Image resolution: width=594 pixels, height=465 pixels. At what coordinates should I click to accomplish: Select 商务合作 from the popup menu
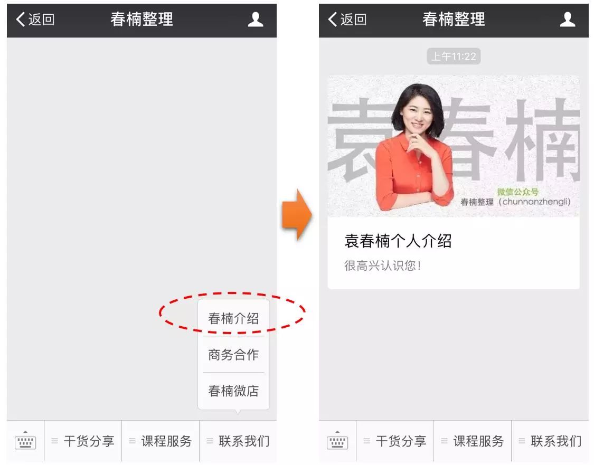(233, 355)
